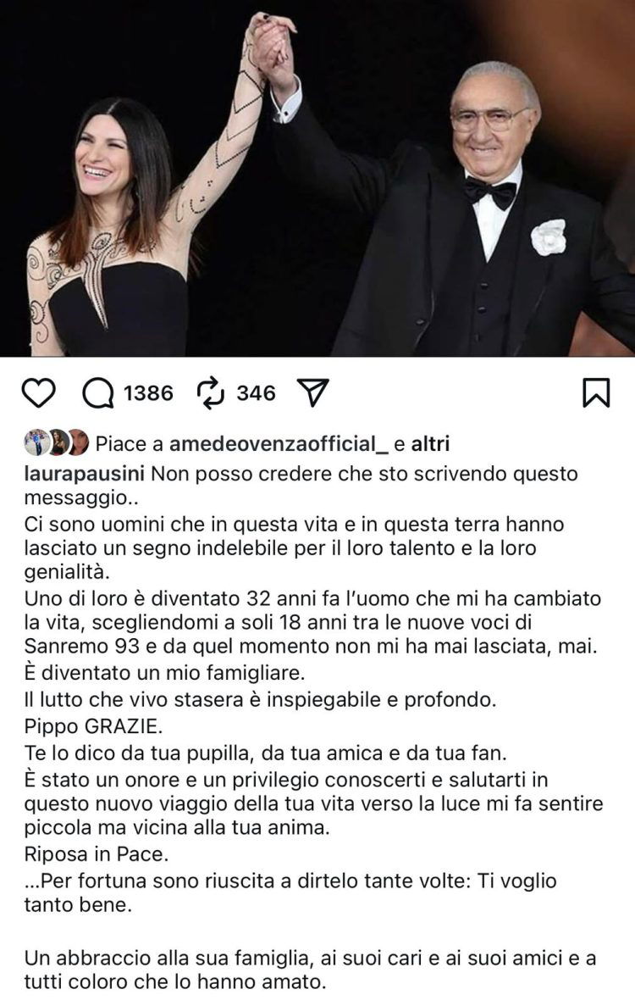Open comments via the speech bubble icon
The image size is (635, 1006).
98,392
